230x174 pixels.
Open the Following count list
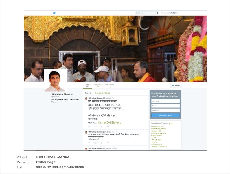click(x=98, y=86)
